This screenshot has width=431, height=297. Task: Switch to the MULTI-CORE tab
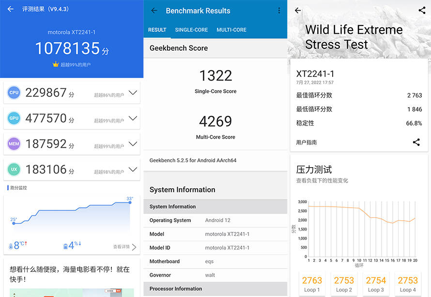[231, 30]
